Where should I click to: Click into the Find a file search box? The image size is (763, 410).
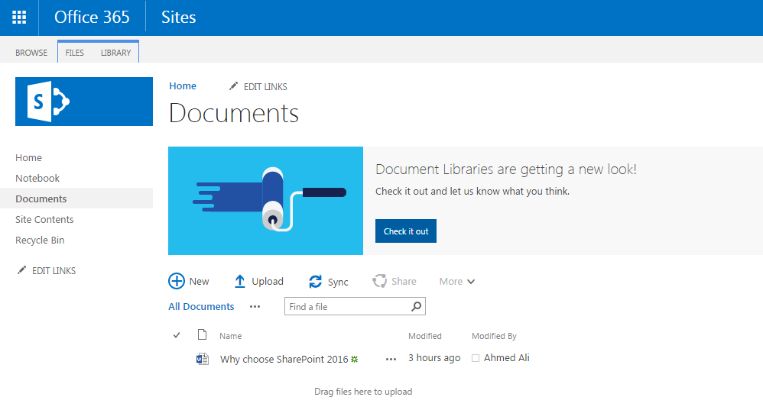pyautogui.click(x=355, y=306)
